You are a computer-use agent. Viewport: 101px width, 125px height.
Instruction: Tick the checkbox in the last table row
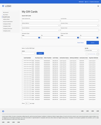pos(23,99)
